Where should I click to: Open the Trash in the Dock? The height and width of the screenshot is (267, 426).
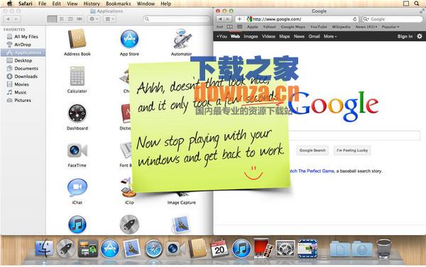pyautogui.click(x=384, y=248)
